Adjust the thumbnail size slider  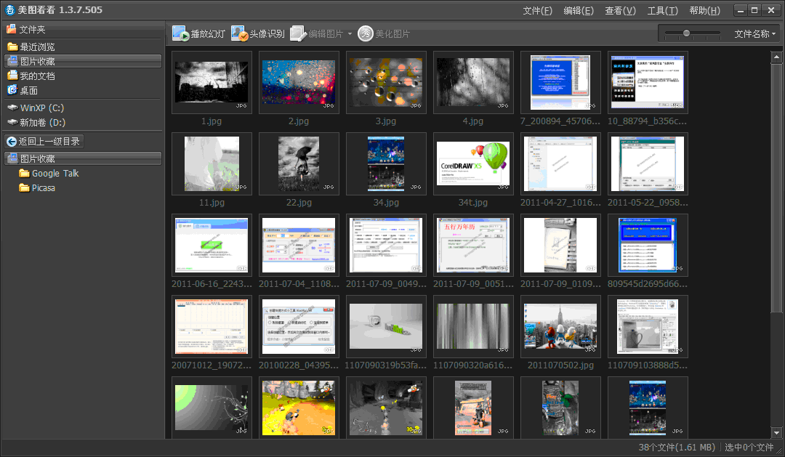[x=686, y=33]
